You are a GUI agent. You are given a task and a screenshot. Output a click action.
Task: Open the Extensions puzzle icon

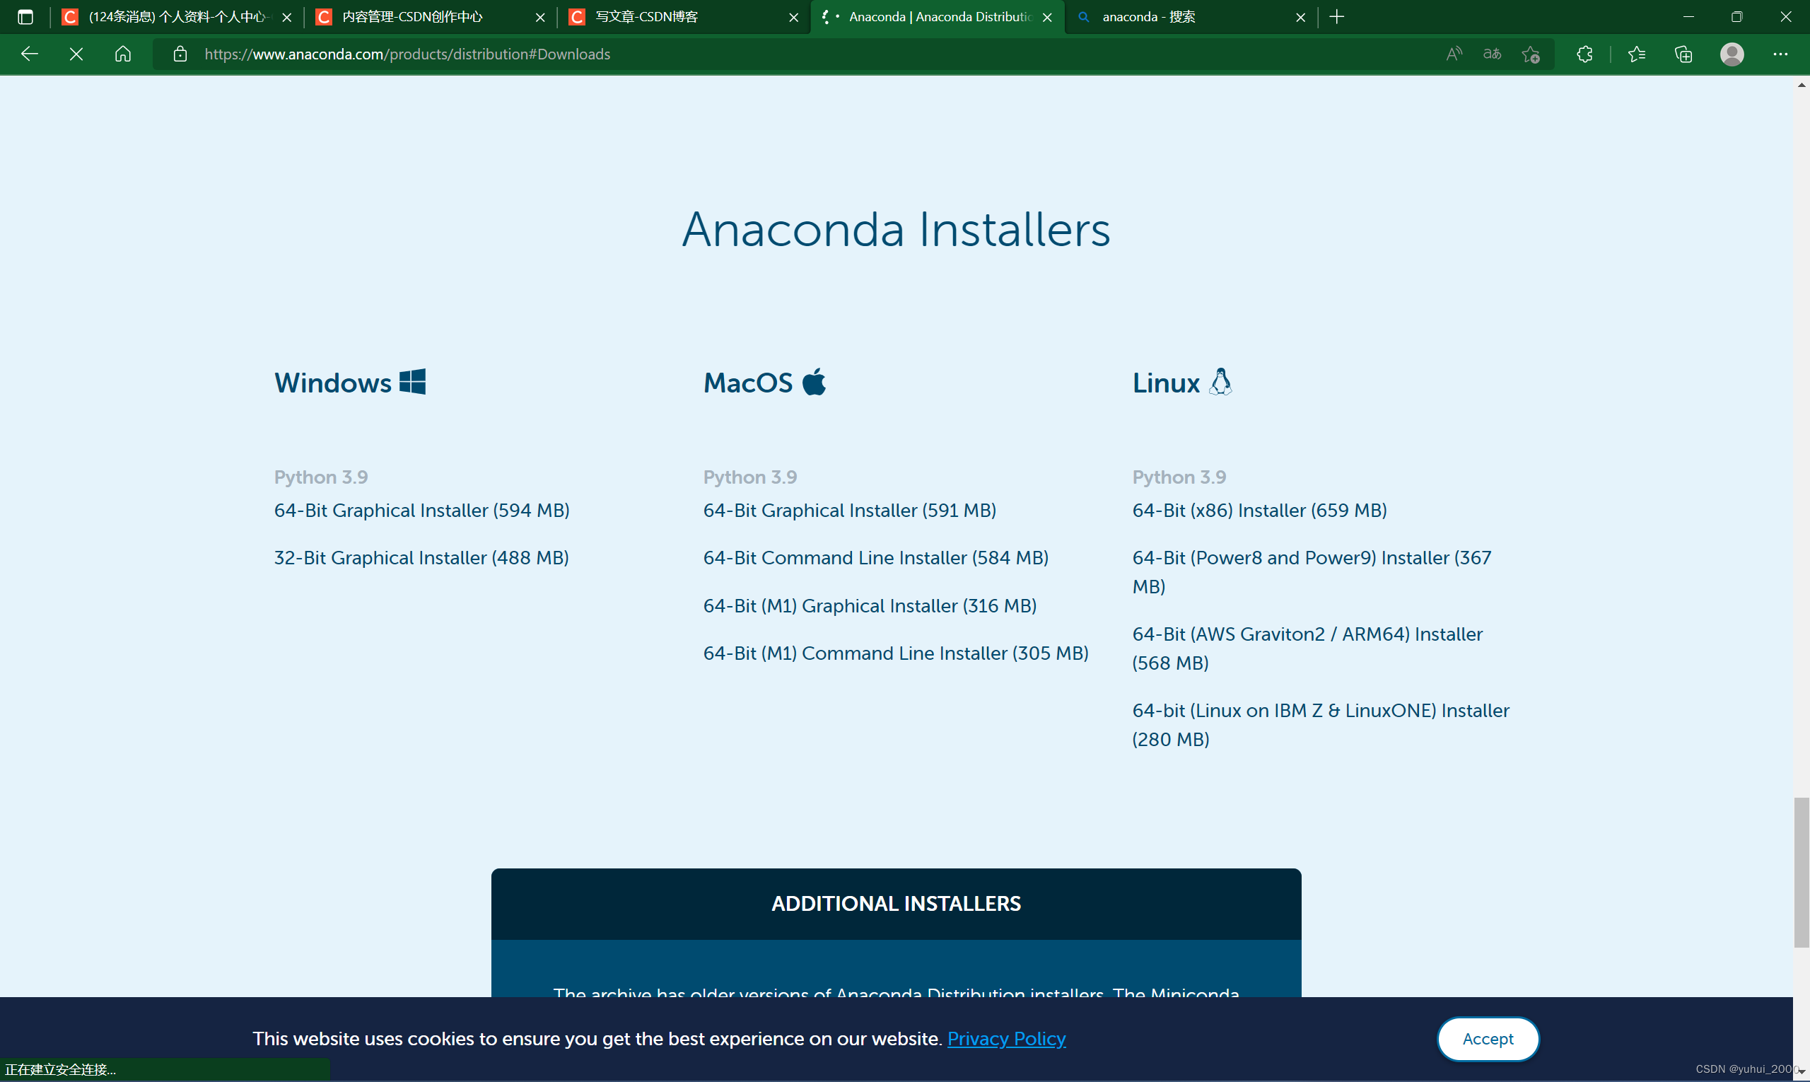1584,54
